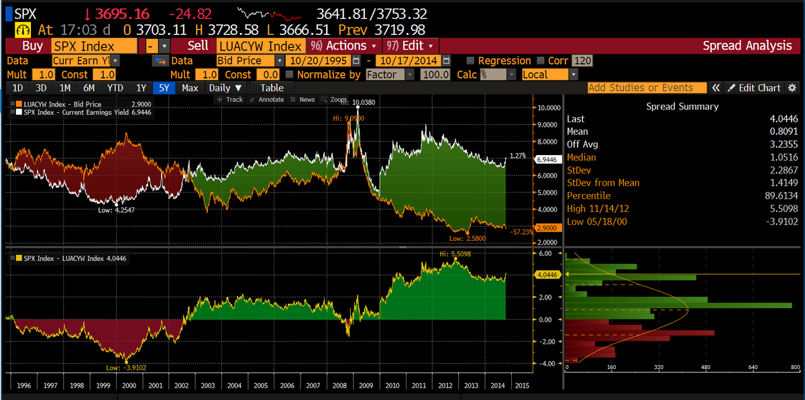The image size is (805, 400).
Task: Click the white SPX Index legend color swatch
Action: (18, 113)
